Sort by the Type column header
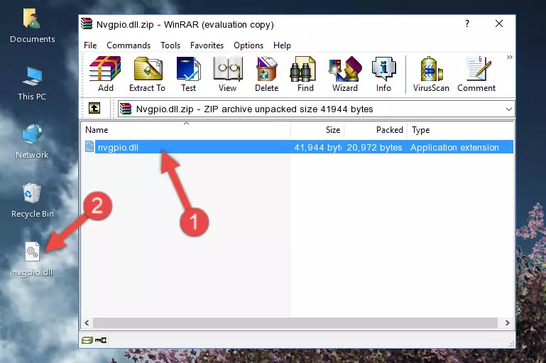546x363 pixels. tap(460, 130)
